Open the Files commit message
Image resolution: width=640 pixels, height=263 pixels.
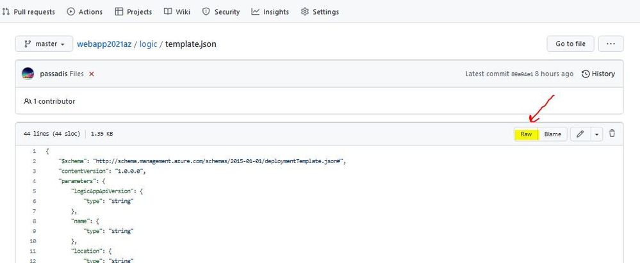point(76,74)
